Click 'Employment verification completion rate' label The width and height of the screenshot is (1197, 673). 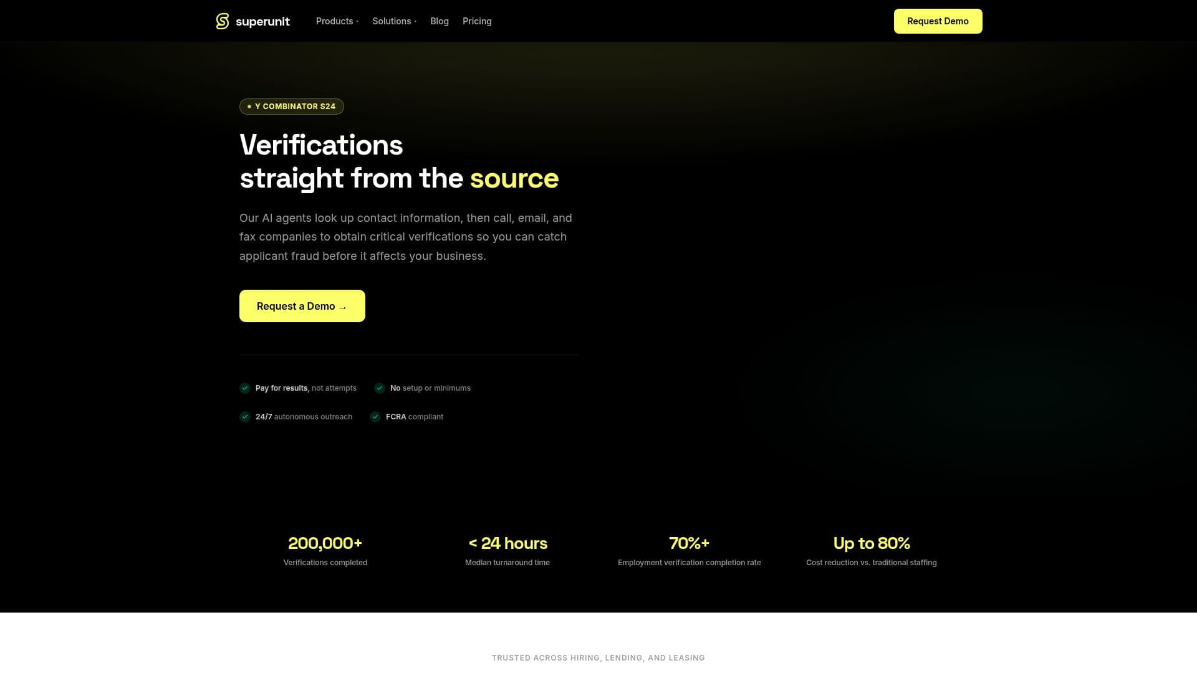pyautogui.click(x=690, y=563)
